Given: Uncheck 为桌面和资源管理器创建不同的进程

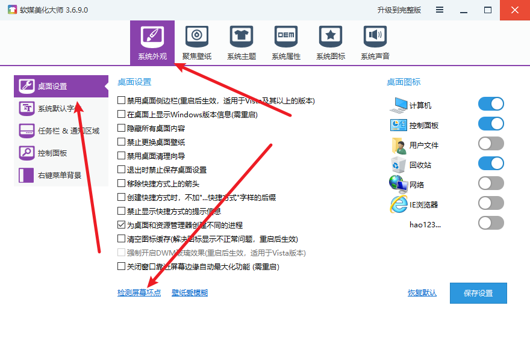Looking at the screenshot, I should (121, 225).
